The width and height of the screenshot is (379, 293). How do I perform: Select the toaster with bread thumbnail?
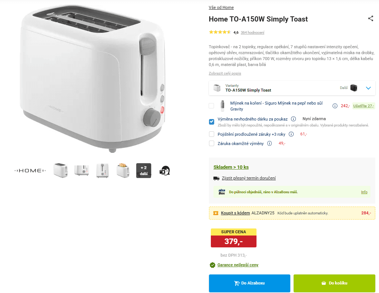pos(123,171)
